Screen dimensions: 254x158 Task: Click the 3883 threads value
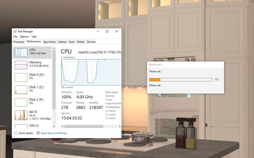tap(81, 108)
